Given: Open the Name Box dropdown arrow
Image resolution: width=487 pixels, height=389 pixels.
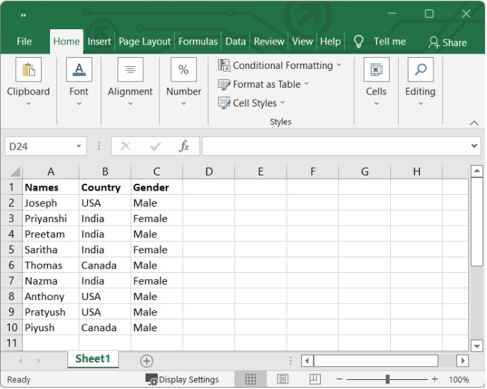Looking at the screenshot, I should click(x=79, y=146).
